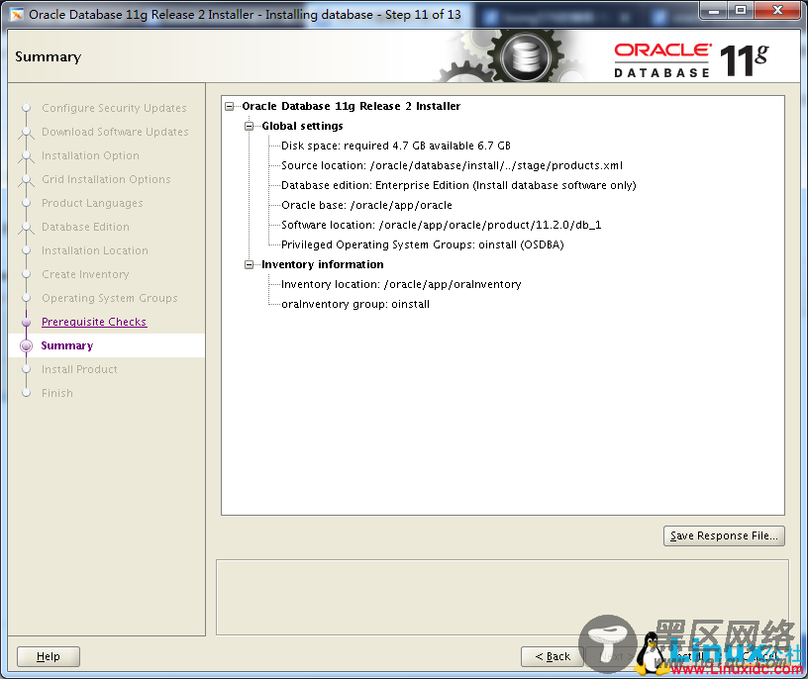Select Create Inventory step
Screen dimensions: 808x679
point(85,274)
